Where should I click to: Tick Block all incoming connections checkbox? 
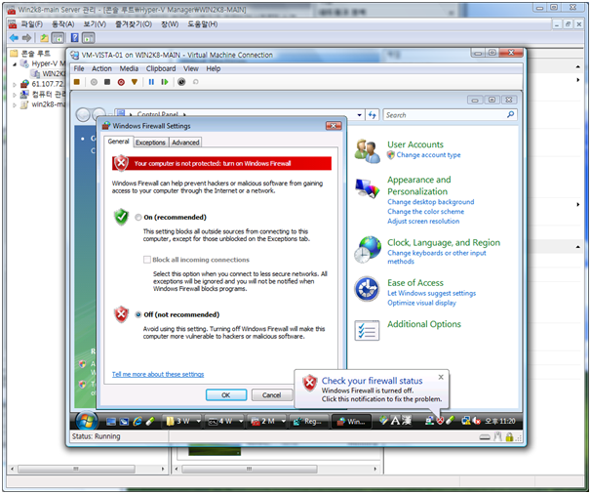(x=147, y=260)
